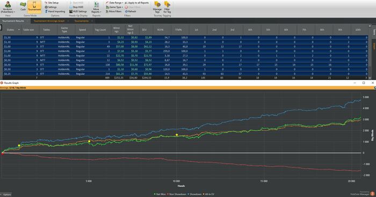The height and width of the screenshot is (197, 376).
Task: Select the Tournament game mode icon
Action: click(x=34, y=6)
